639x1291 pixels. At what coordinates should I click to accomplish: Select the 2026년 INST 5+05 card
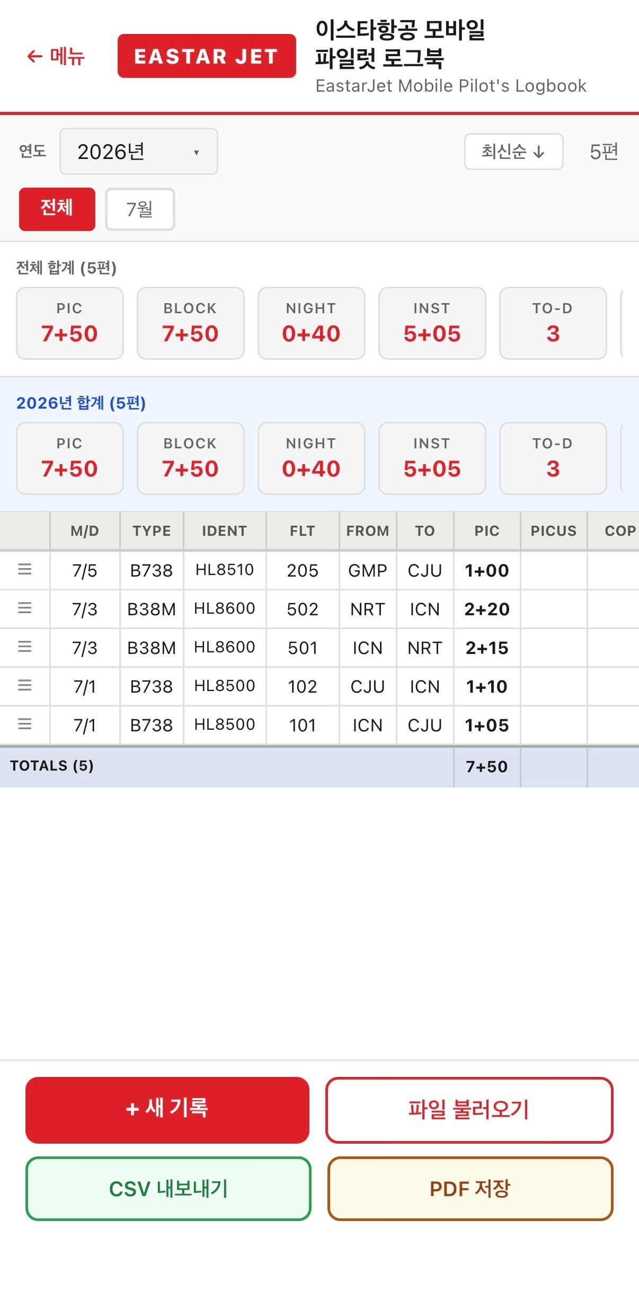click(x=432, y=458)
